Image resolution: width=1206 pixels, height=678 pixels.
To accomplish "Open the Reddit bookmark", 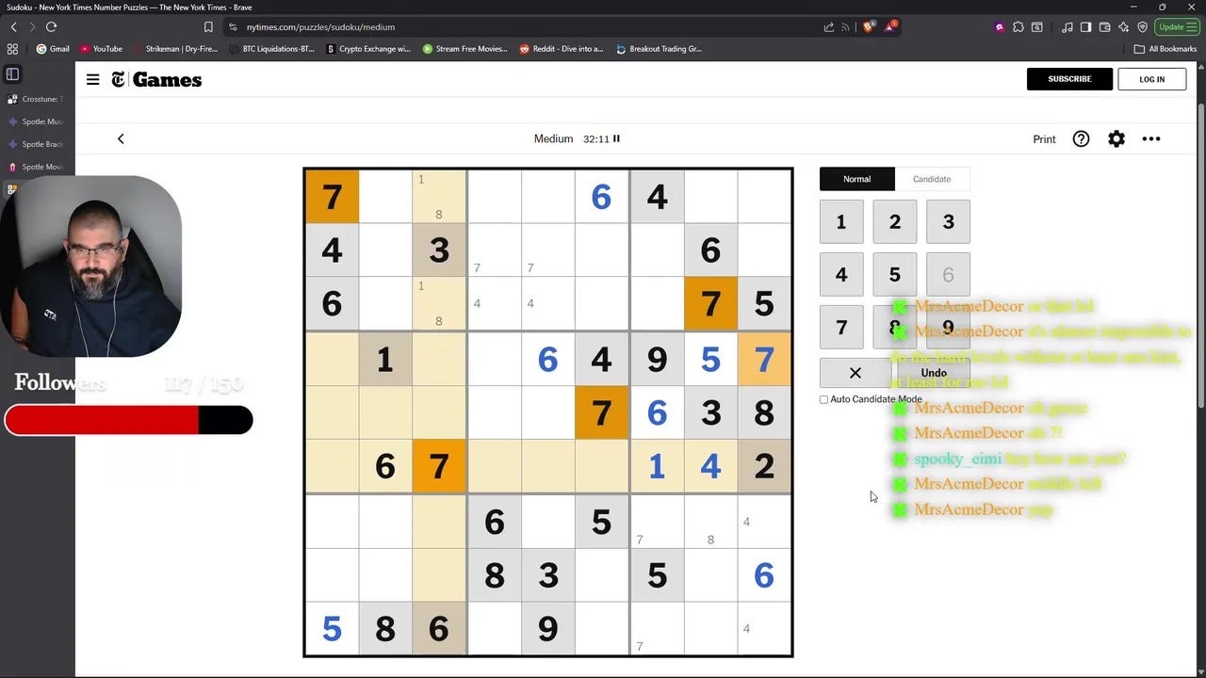I will [562, 49].
